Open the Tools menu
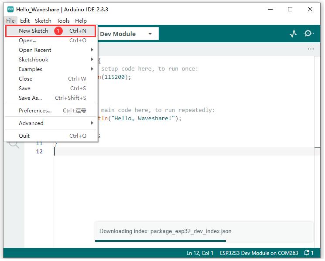 [x=63, y=20]
